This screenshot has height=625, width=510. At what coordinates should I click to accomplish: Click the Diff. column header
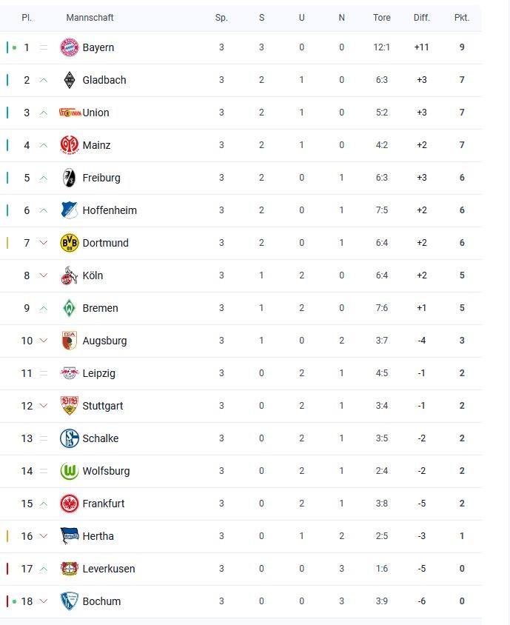(x=422, y=18)
